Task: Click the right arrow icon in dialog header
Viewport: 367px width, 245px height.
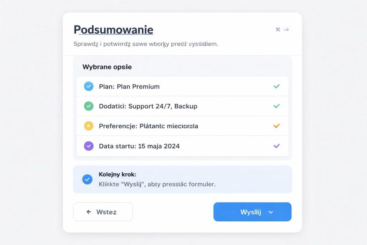Action: click(286, 29)
